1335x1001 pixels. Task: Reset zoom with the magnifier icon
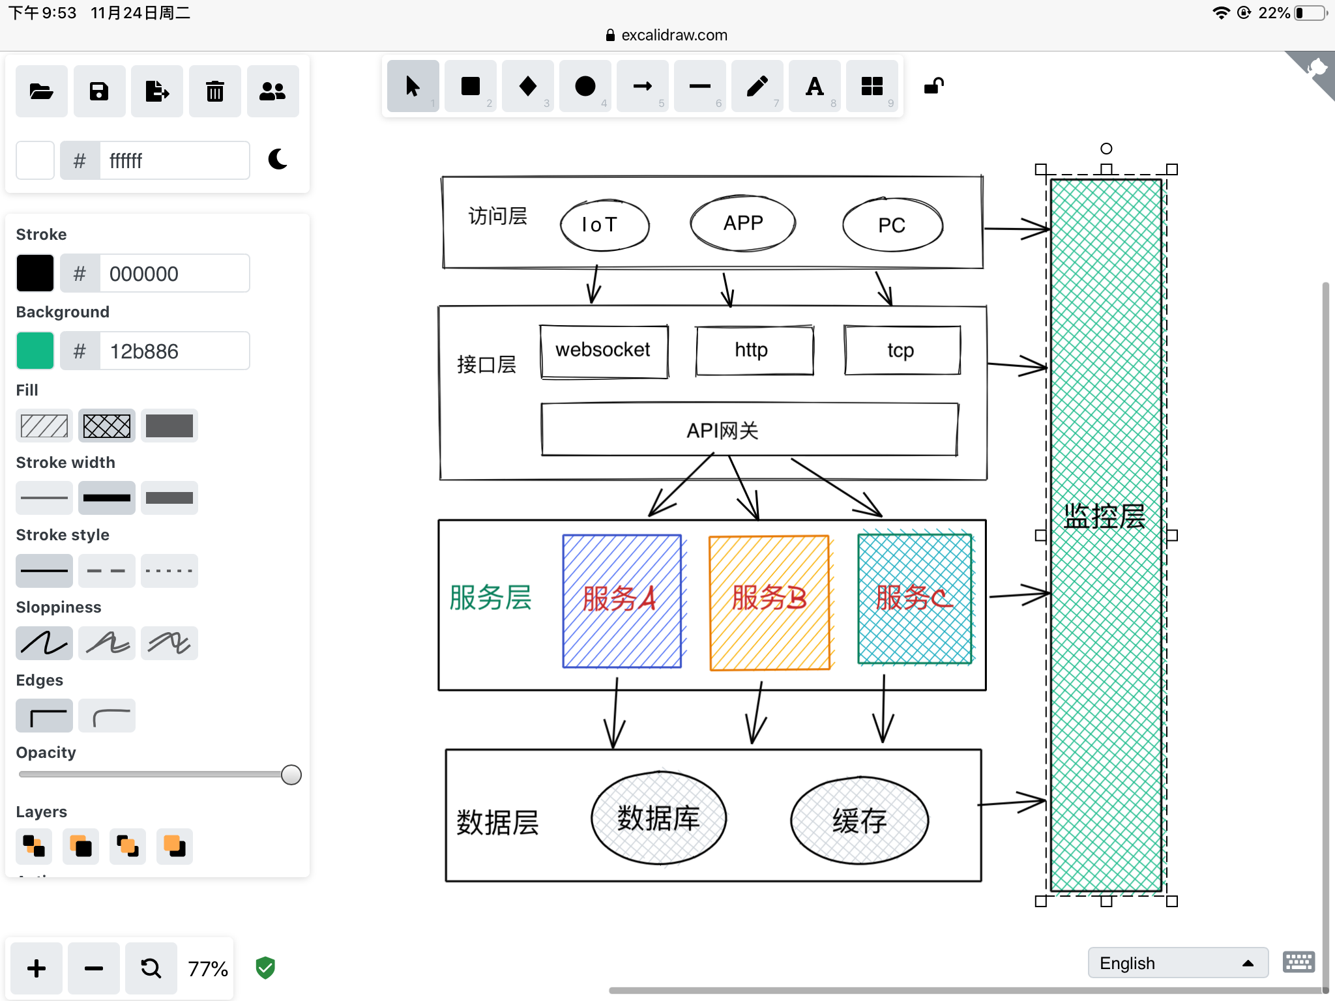tap(151, 968)
